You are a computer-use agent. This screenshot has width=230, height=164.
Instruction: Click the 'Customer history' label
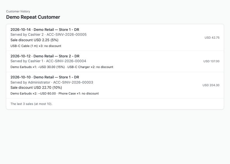pyautogui.click(x=18, y=11)
